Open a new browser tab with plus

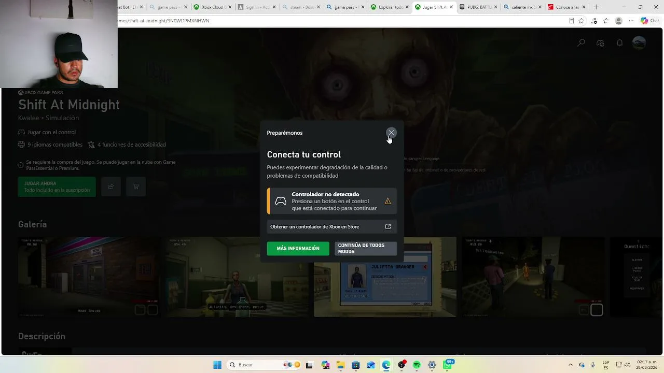click(596, 7)
